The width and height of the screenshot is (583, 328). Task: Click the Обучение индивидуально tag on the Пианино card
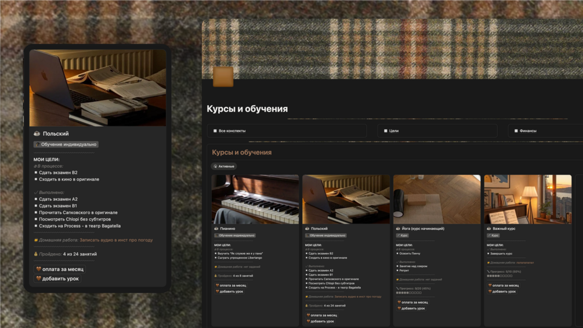(234, 235)
